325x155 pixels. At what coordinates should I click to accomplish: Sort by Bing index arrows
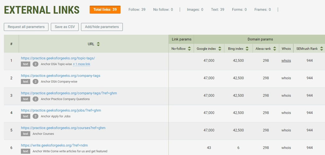[x=247, y=49]
